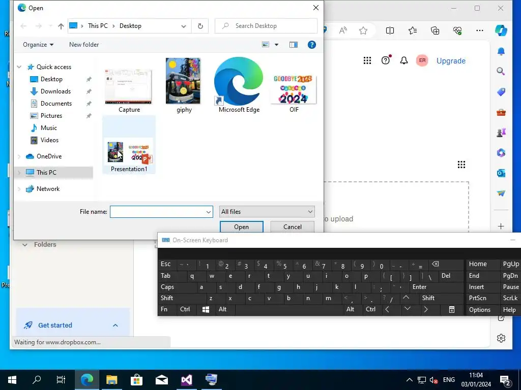Collapse the Get started panel

coord(115,326)
